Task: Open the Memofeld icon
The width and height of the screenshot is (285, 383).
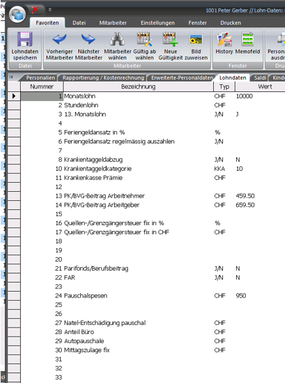Action: pyautogui.click(x=247, y=39)
